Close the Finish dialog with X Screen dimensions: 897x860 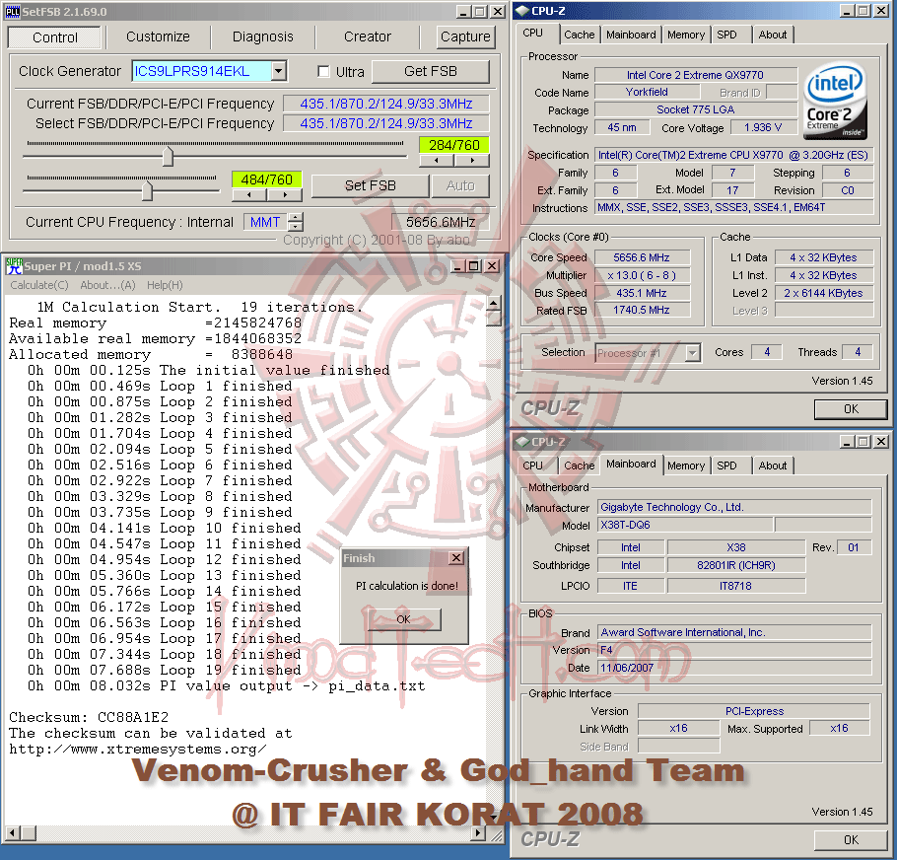point(456,558)
